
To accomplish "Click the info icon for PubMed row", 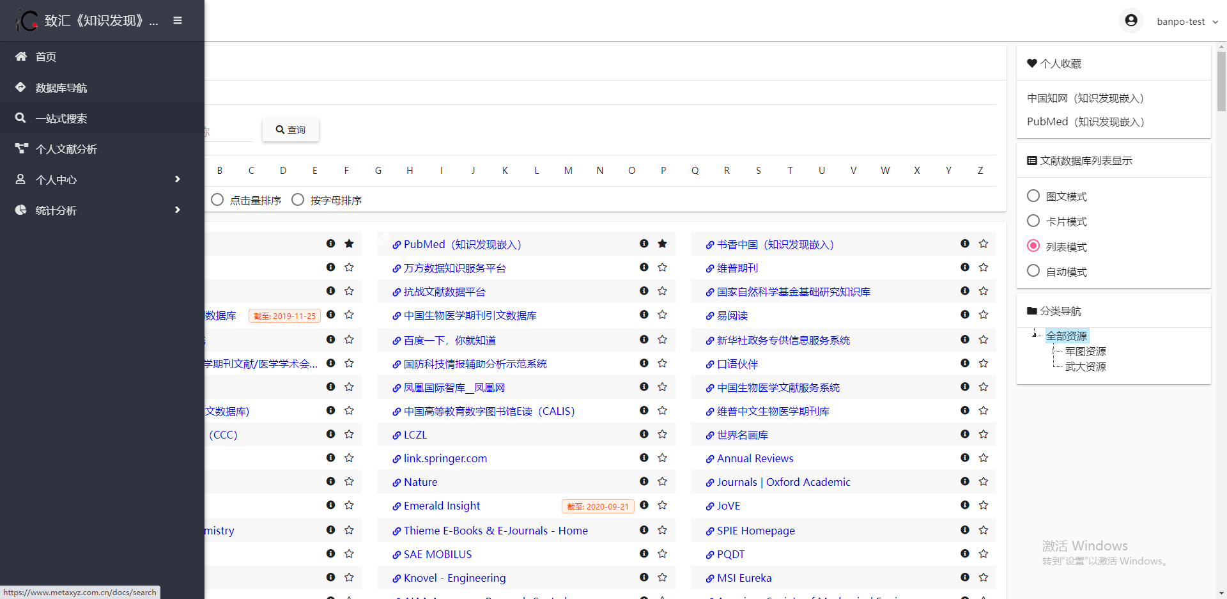I will (644, 244).
